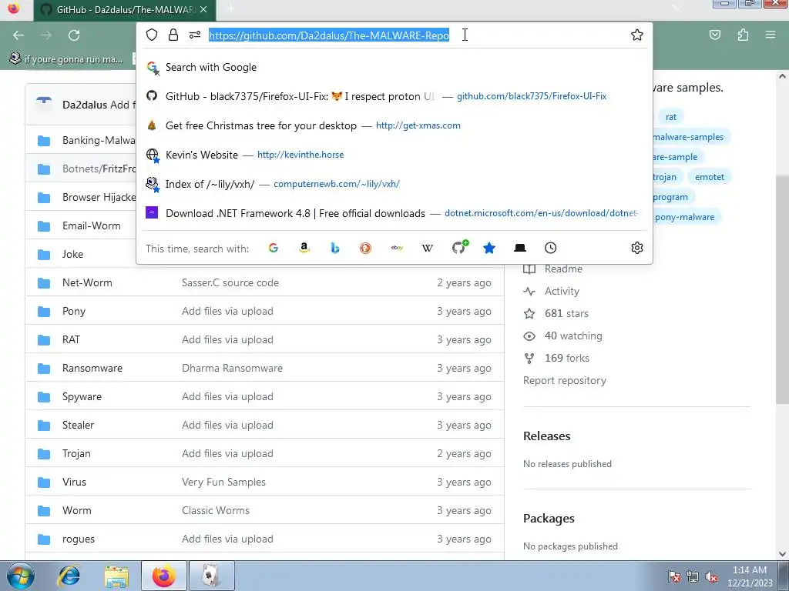Open the Joke folder
The image size is (789, 591).
point(72,254)
